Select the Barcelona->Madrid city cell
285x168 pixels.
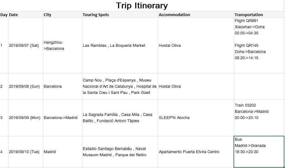(62, 118)
